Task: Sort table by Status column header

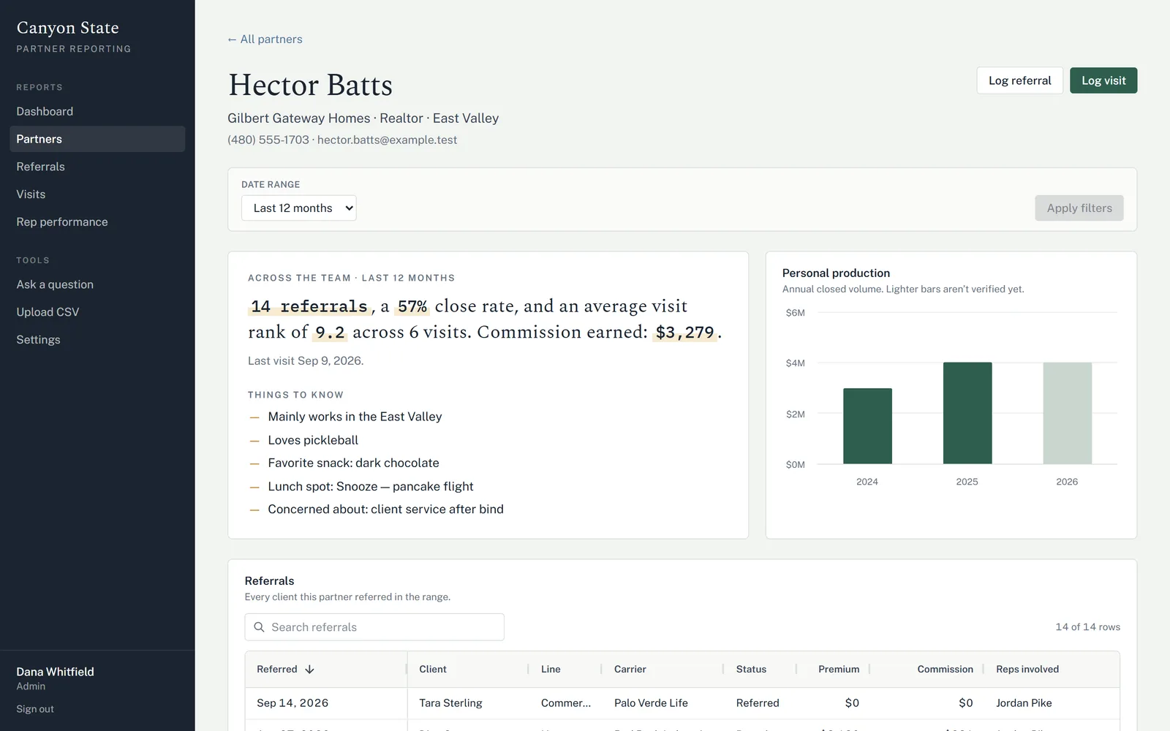Action: pyautogui.click(x=751, y=669)
